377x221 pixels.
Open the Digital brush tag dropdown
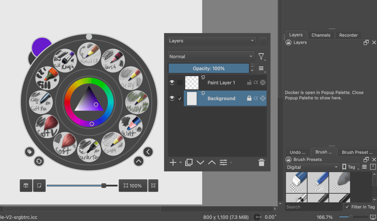point(312,167)
